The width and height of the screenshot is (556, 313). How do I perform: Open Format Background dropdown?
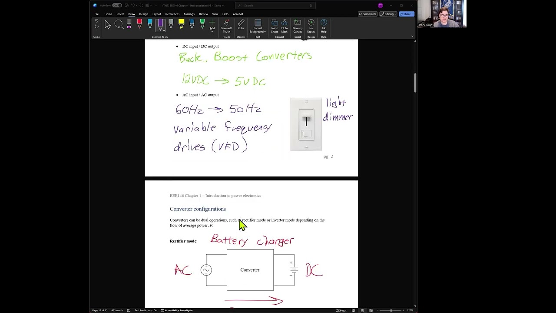[x=258, y=26]
